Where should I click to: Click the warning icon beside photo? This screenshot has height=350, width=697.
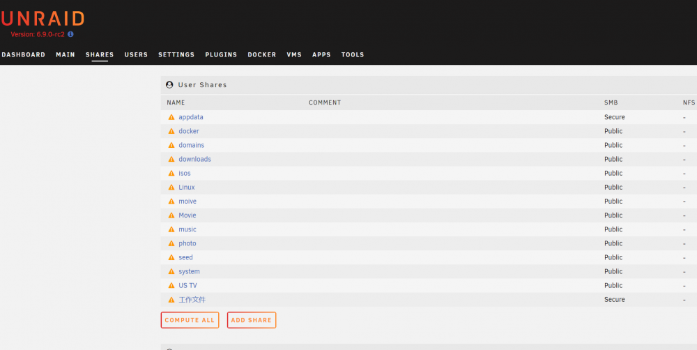click(x=171, y=243)
